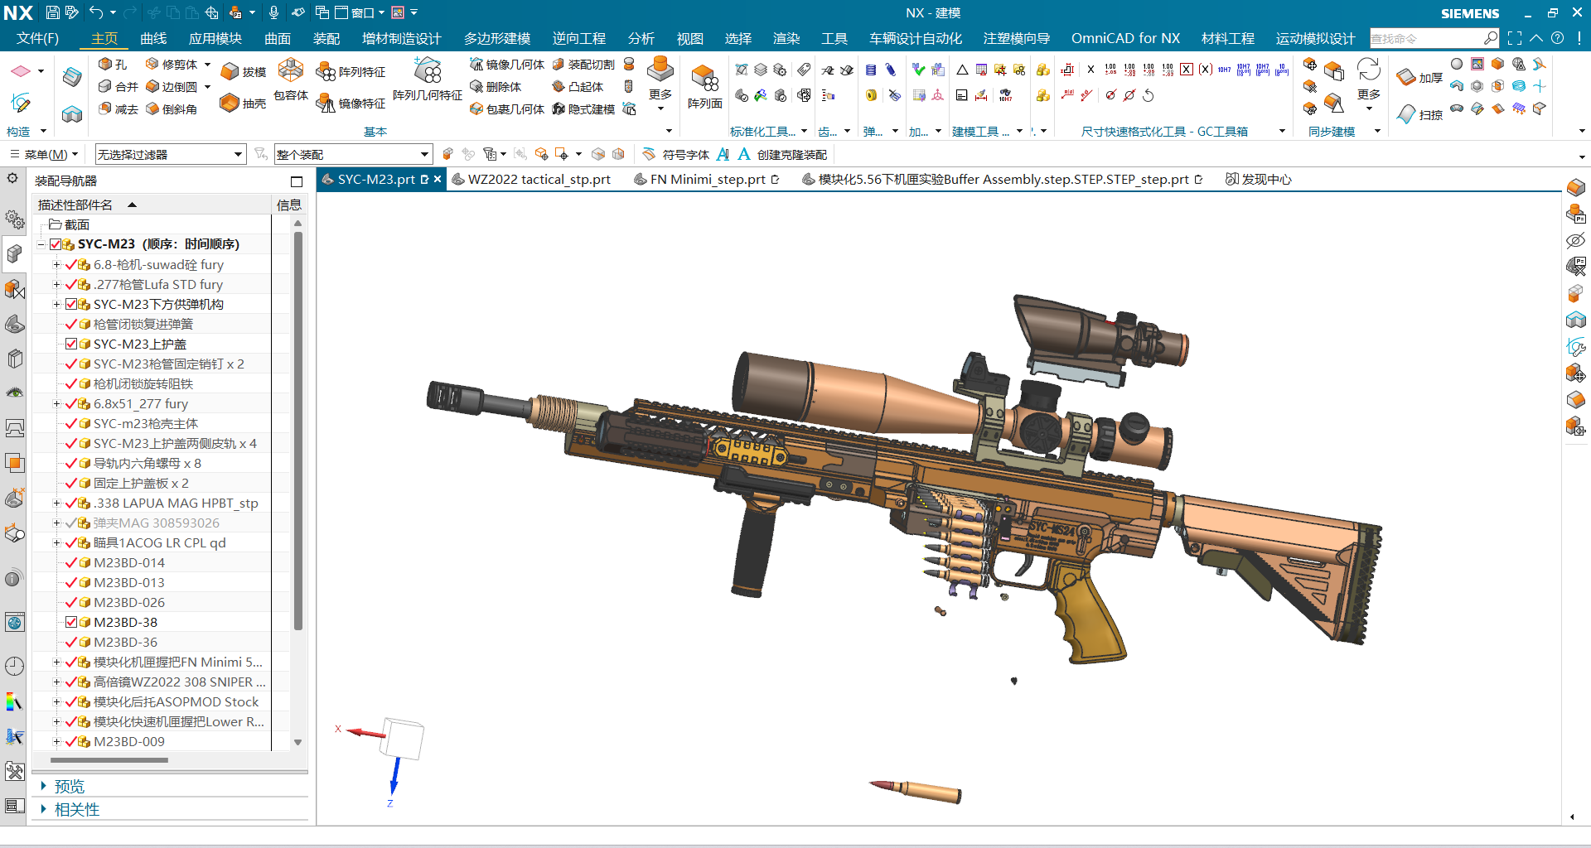Switch to the 装配 ribbon tab
Viewport: 1591px width, 848px height.
(326, 38)
